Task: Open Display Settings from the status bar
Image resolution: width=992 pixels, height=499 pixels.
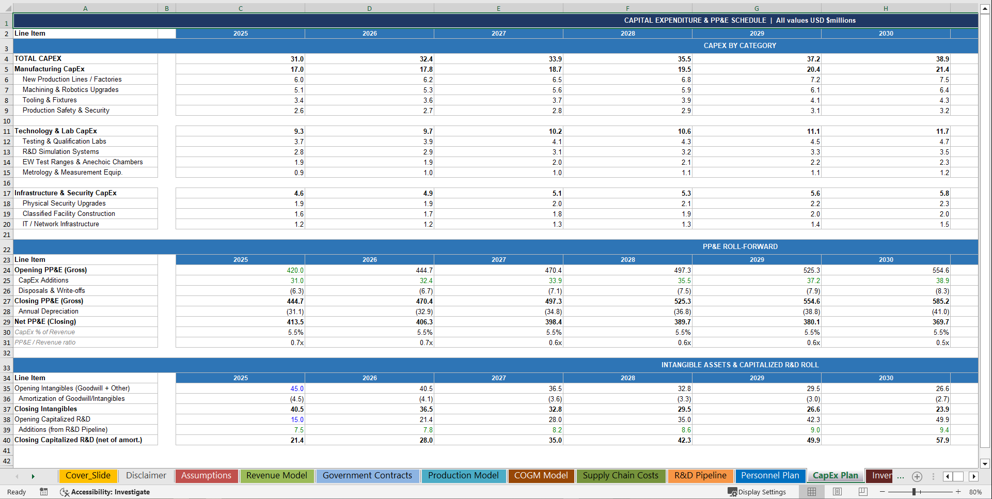Action: (x=758, y=492)
